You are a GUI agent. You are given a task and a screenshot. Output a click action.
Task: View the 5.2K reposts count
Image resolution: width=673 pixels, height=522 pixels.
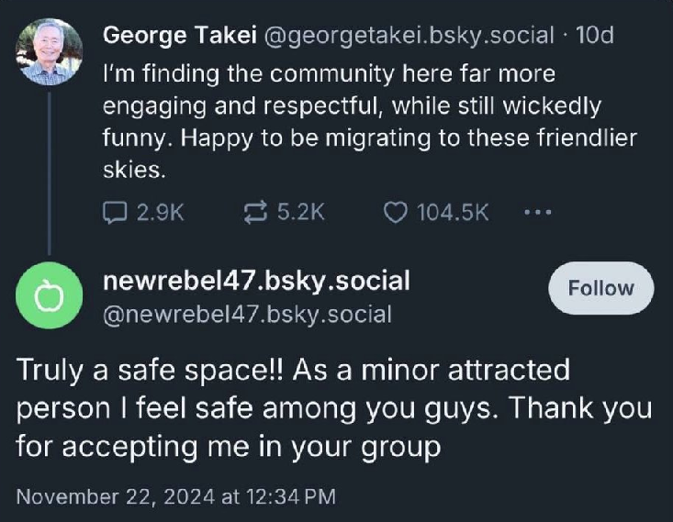[x=300, y=213]
